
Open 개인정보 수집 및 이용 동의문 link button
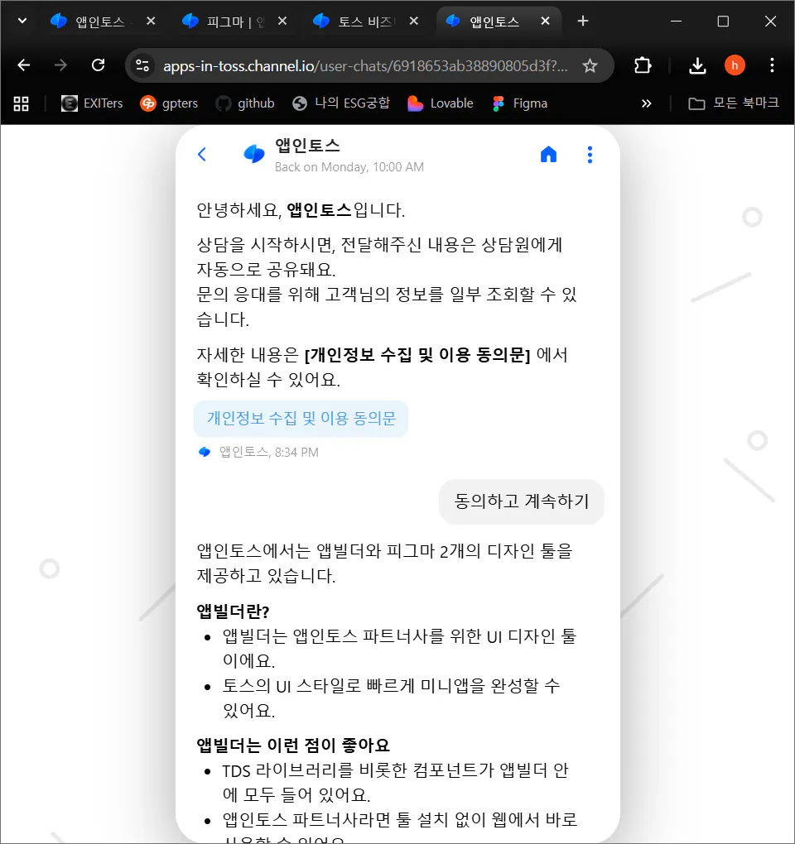[301, 418]
